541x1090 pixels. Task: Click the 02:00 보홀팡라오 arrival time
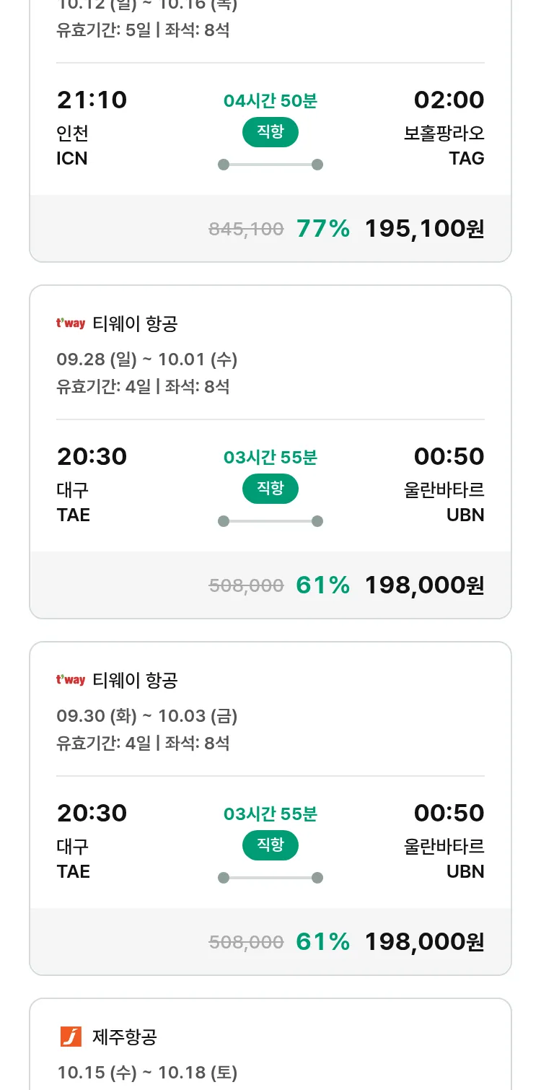click(x=449, y=100)
